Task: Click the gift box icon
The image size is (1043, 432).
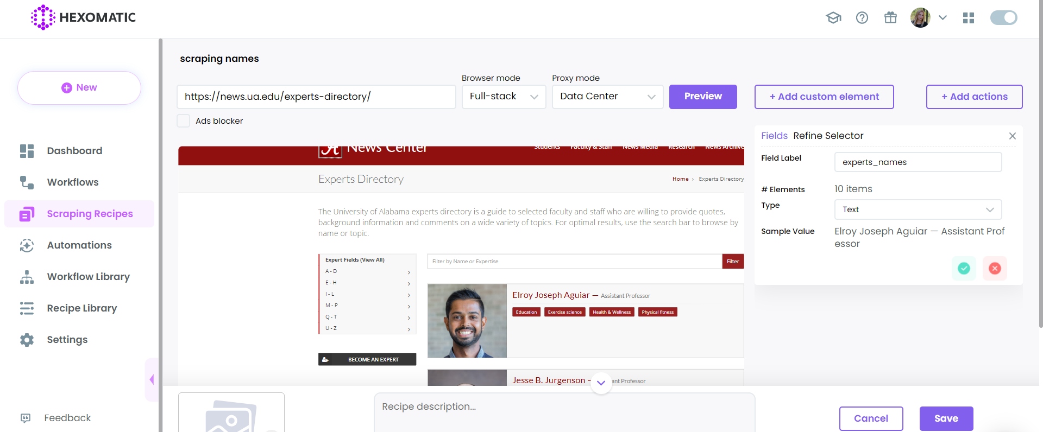Action: (890, 18)
